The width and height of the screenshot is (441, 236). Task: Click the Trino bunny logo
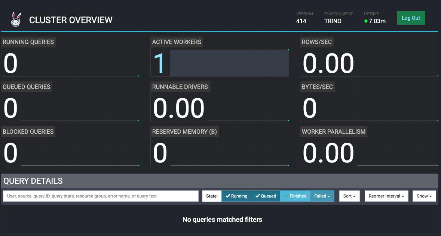point(16,20)
